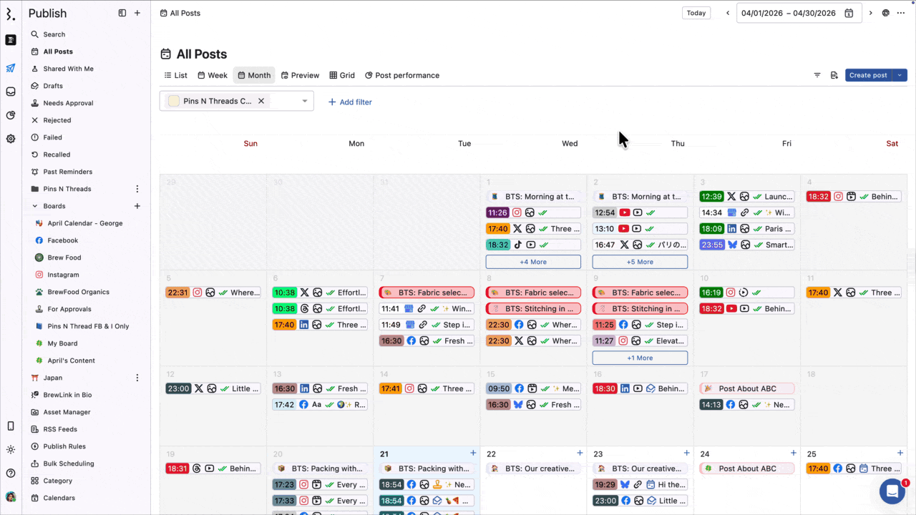916x515 pixels.
Task: Open the Post performance tab
Action: (401, 75)
